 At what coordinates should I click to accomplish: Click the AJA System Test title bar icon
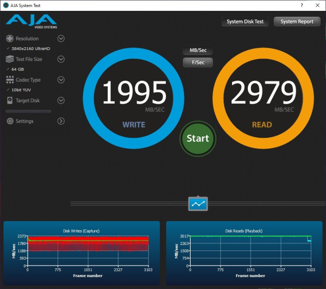[x=5, y=5]
